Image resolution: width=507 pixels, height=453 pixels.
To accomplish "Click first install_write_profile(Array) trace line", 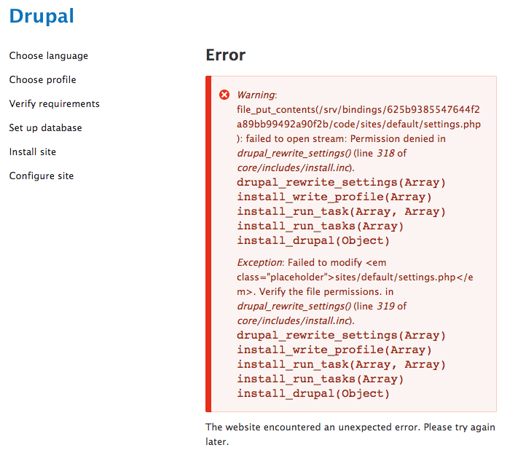I will click(334, 197).
